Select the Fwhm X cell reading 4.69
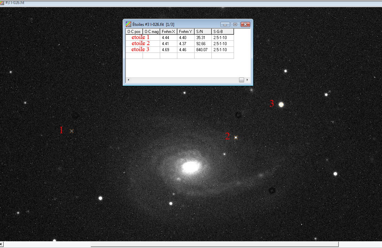This screenshot has width=382, height=248. pyautogui.click(x=169, y=50)
